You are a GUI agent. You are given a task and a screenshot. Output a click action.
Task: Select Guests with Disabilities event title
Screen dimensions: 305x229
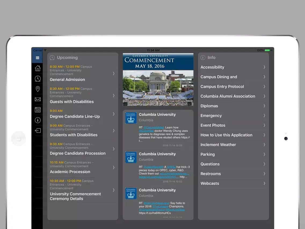(x=72, y=102)
